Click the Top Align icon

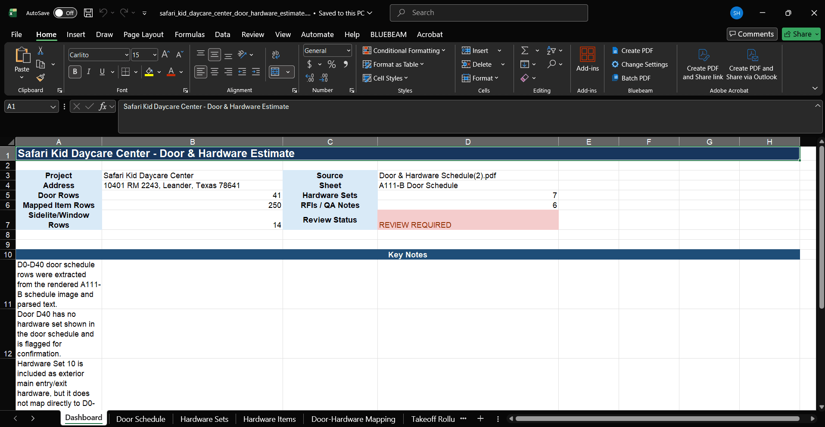(x=200, y=54)
